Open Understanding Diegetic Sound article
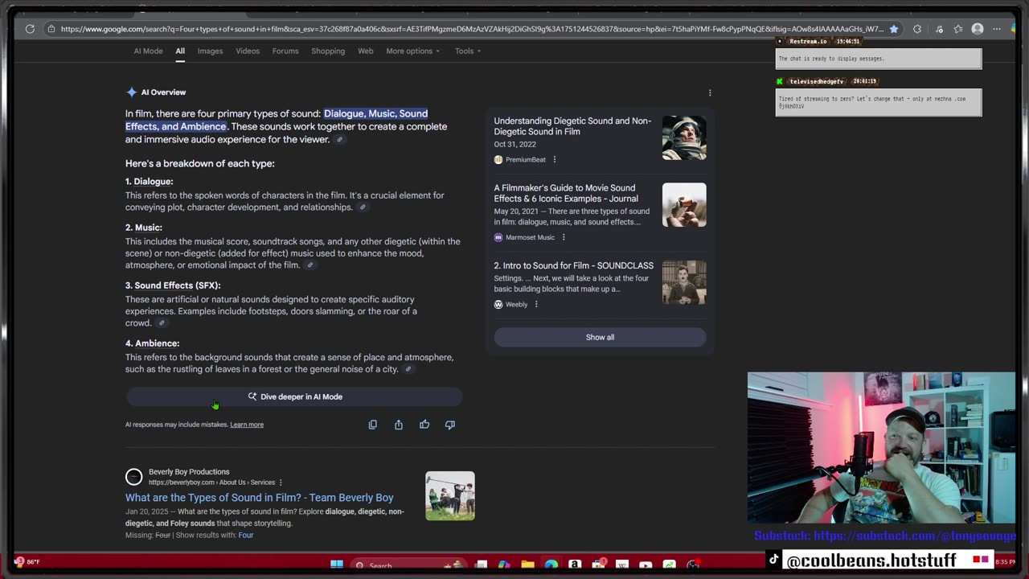This screenshot has width=1029, height=579. coord(572,126)
